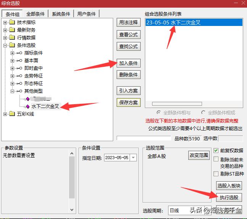
Task: Click the 选股入板块 button
Action: [229, 185]
